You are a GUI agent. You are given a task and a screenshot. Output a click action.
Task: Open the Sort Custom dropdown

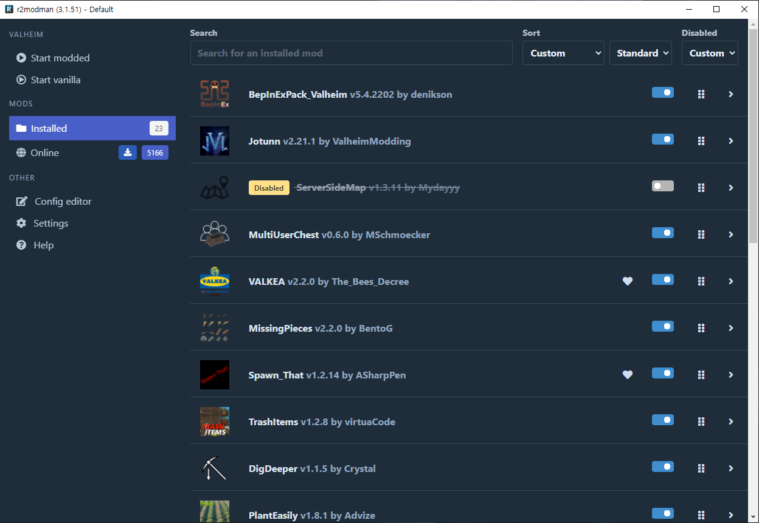click(x=563, y=53)
